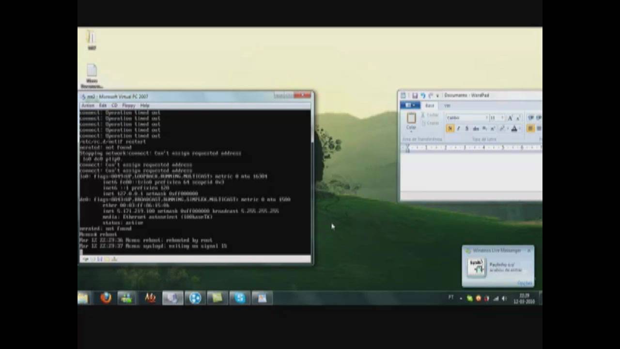620x349 pixels.
Task: Toggle underline S formatting in WordPad
Action: point(466,128)
